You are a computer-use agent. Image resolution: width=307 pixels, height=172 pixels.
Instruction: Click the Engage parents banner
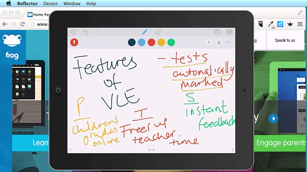pyautogui.click(x=281, y=143)
